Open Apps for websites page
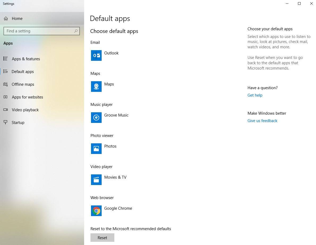 27,97
